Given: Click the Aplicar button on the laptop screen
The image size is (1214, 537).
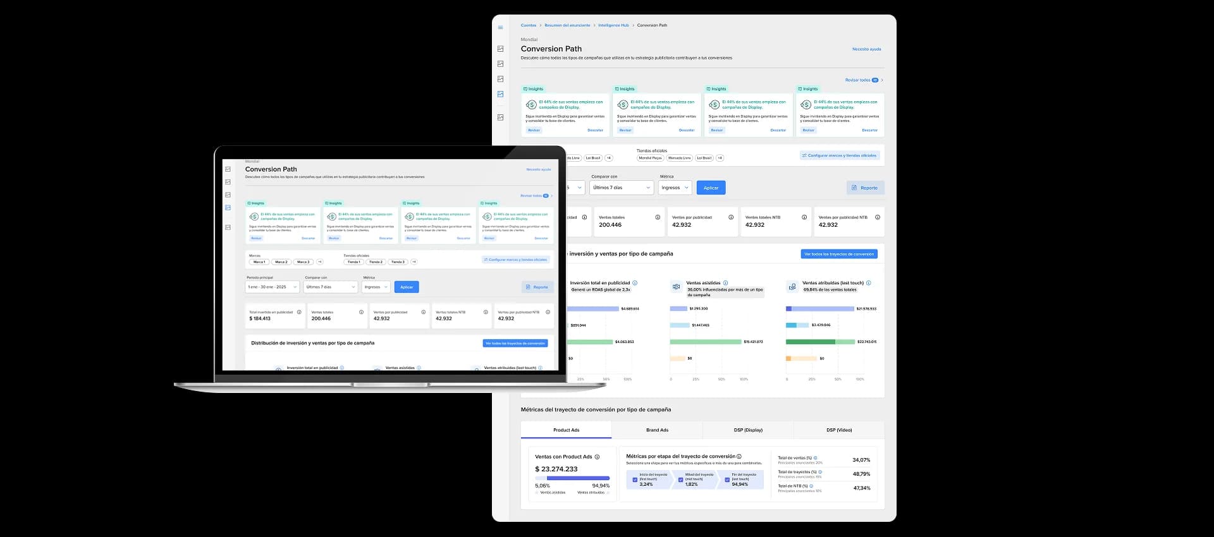Looking at the screenshot, I should (407, 287).
